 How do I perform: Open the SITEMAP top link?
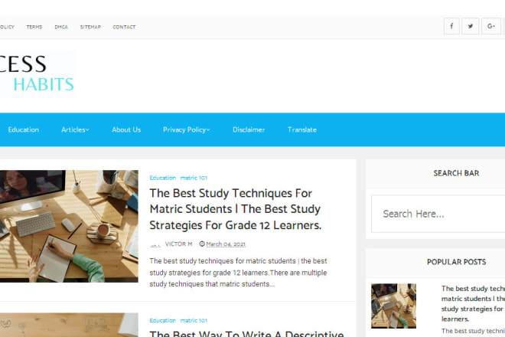pos(90,27)
